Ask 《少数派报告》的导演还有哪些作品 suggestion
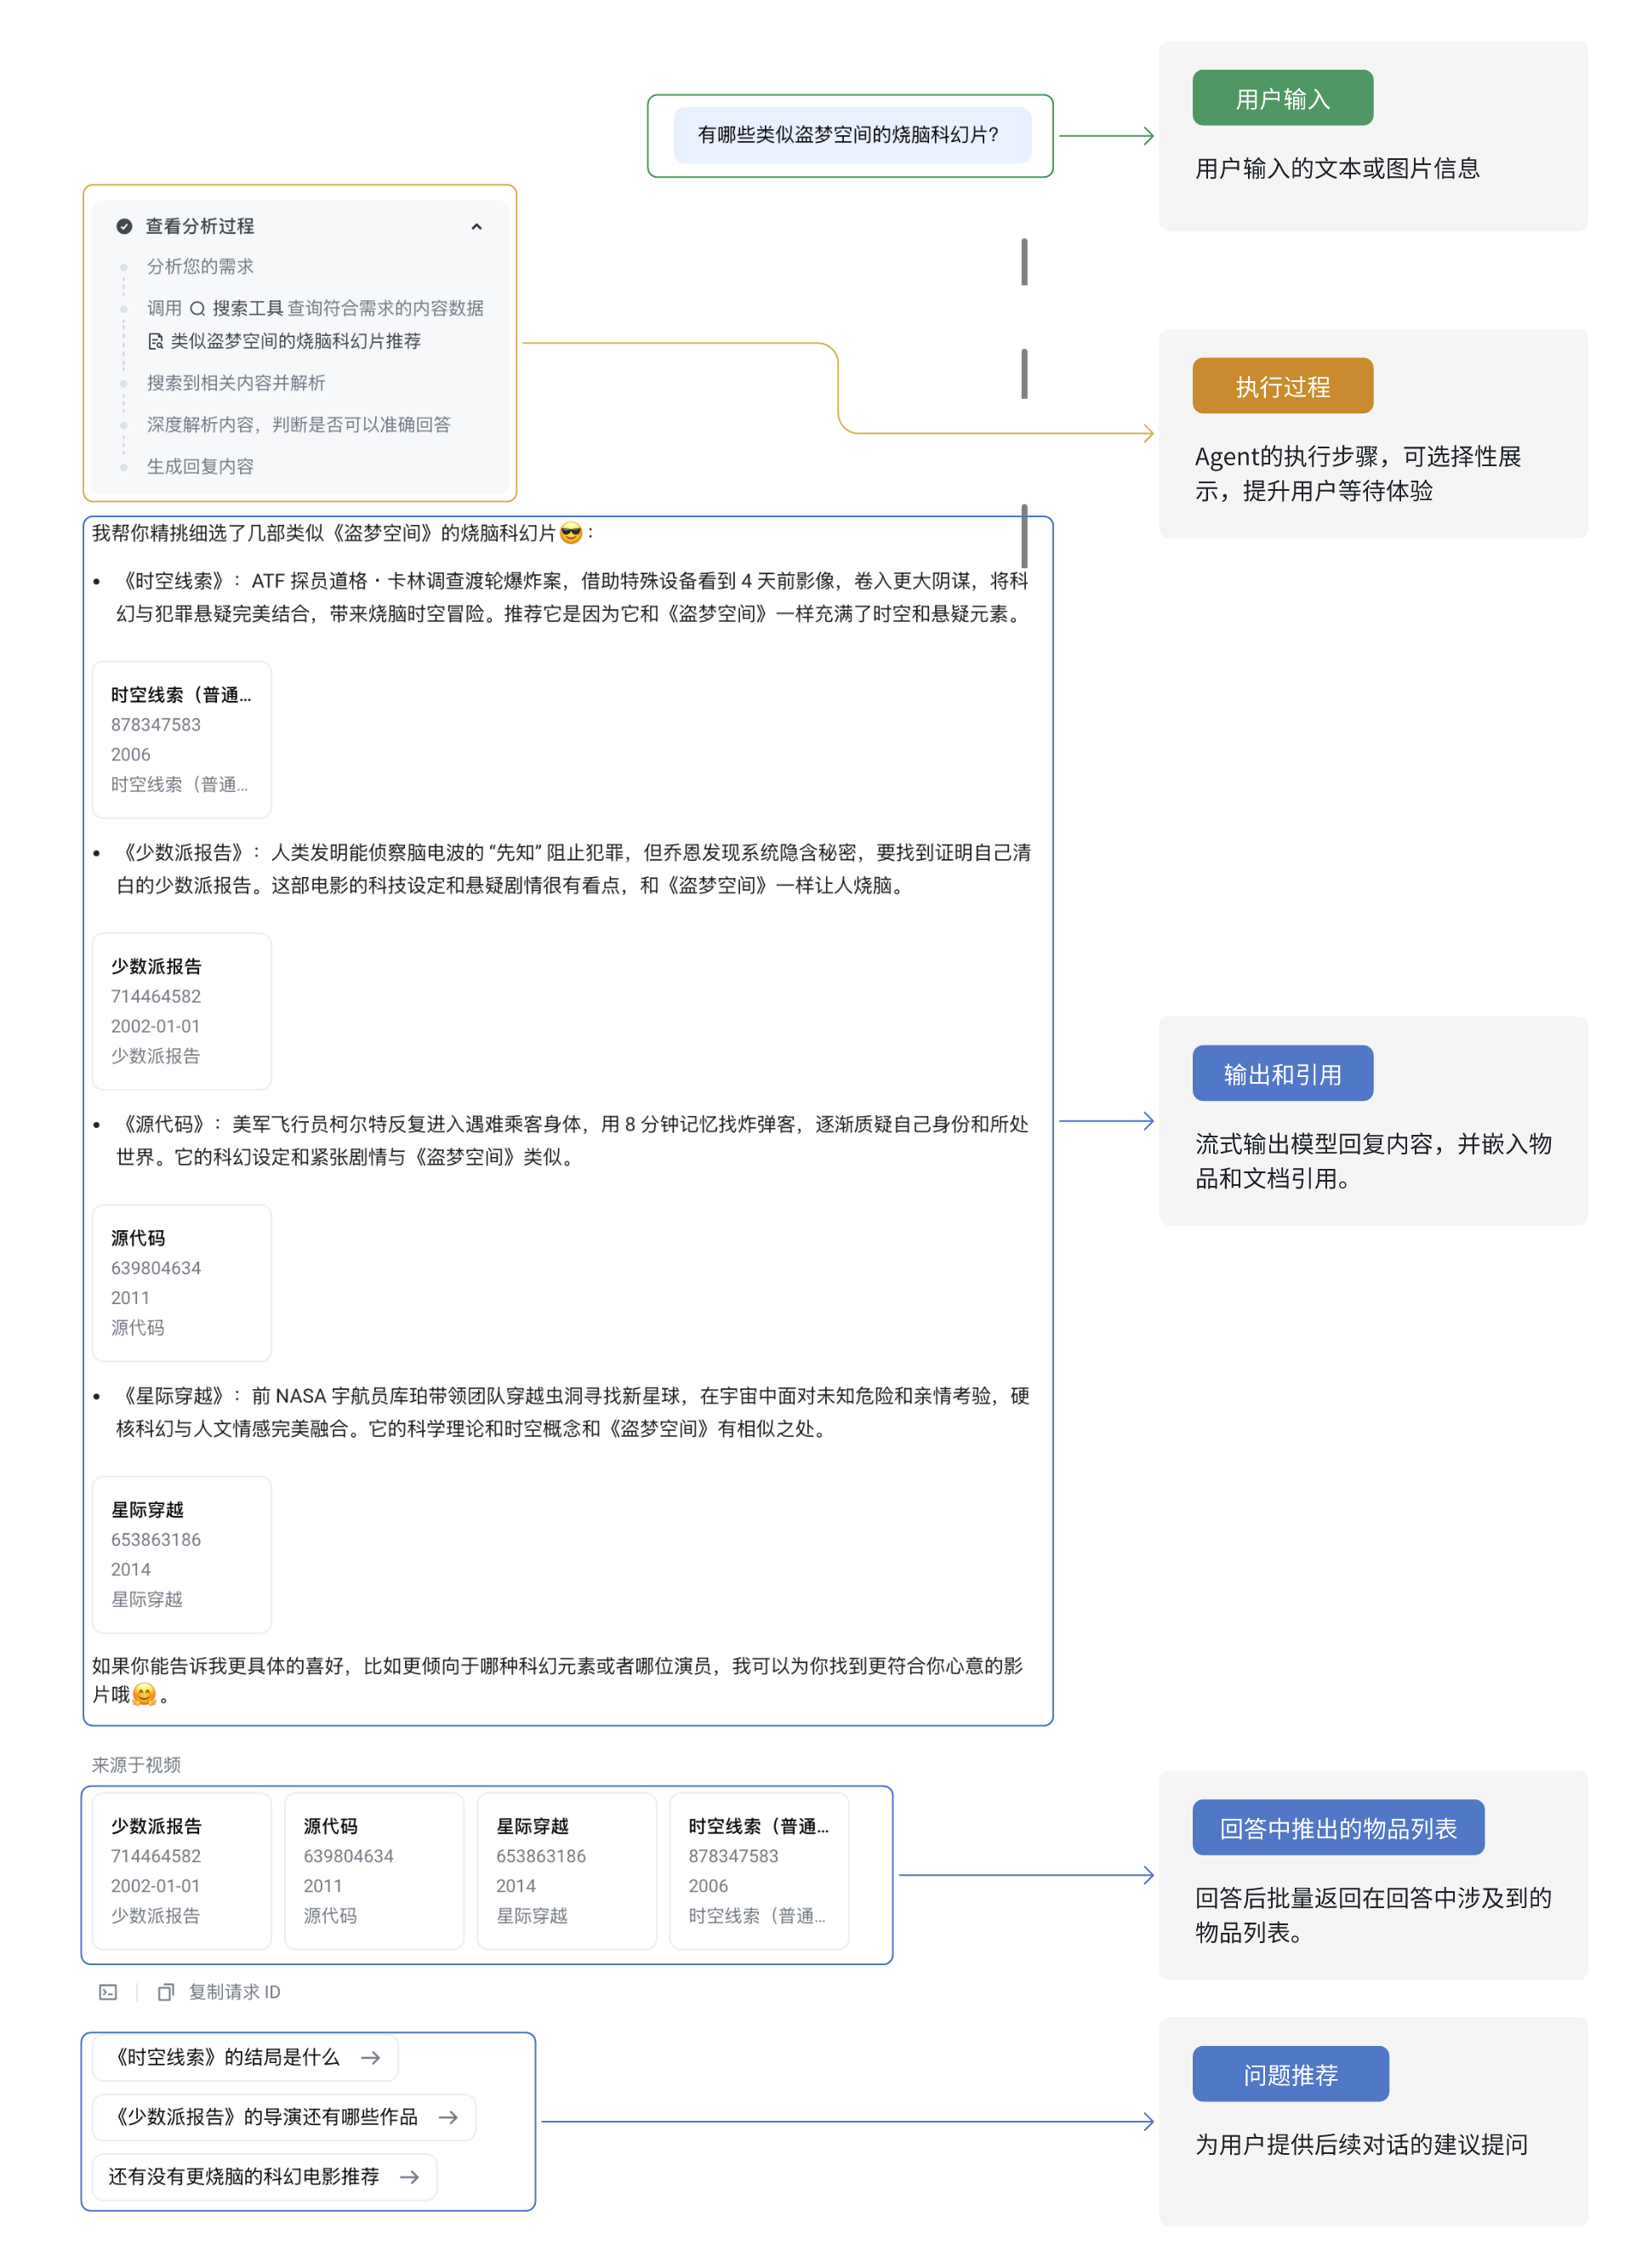Image resolution: width=1630 pixels, height=2268 pixels. [284, 2118]
